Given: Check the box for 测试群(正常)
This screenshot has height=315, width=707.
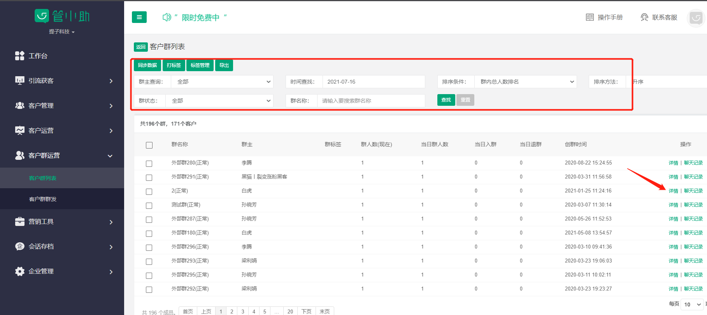Looking at the screenshot, I should point(149,206).
